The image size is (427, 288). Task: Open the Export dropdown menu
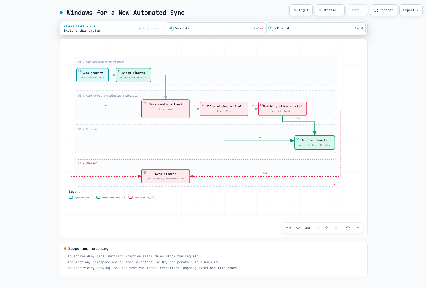pos(411,10)
